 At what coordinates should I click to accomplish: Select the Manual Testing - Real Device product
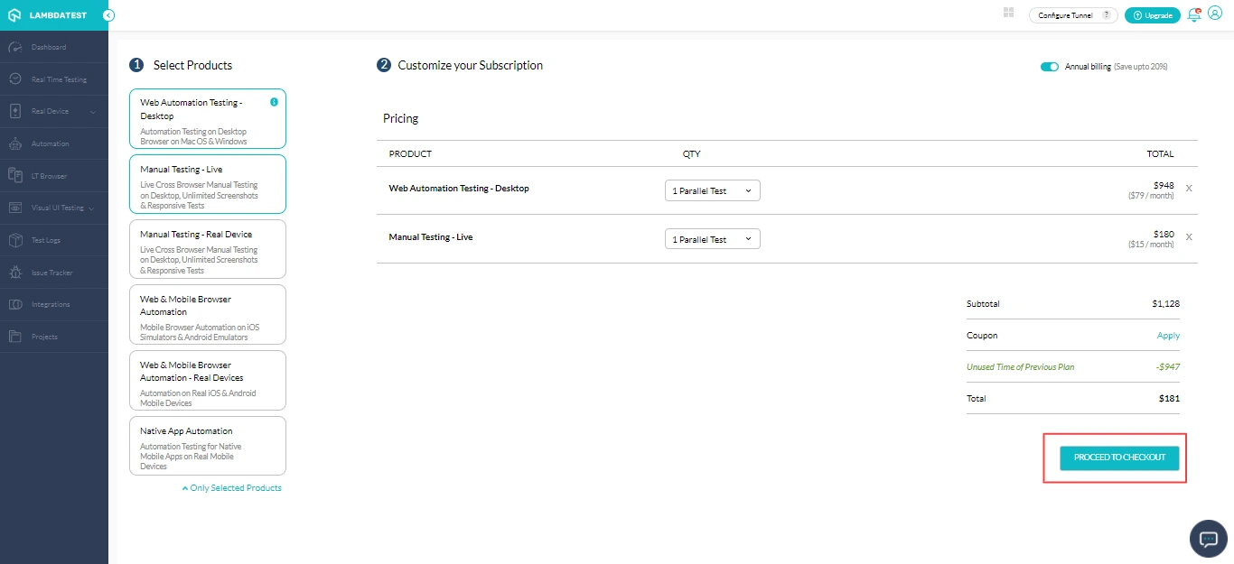click(208, 249)
